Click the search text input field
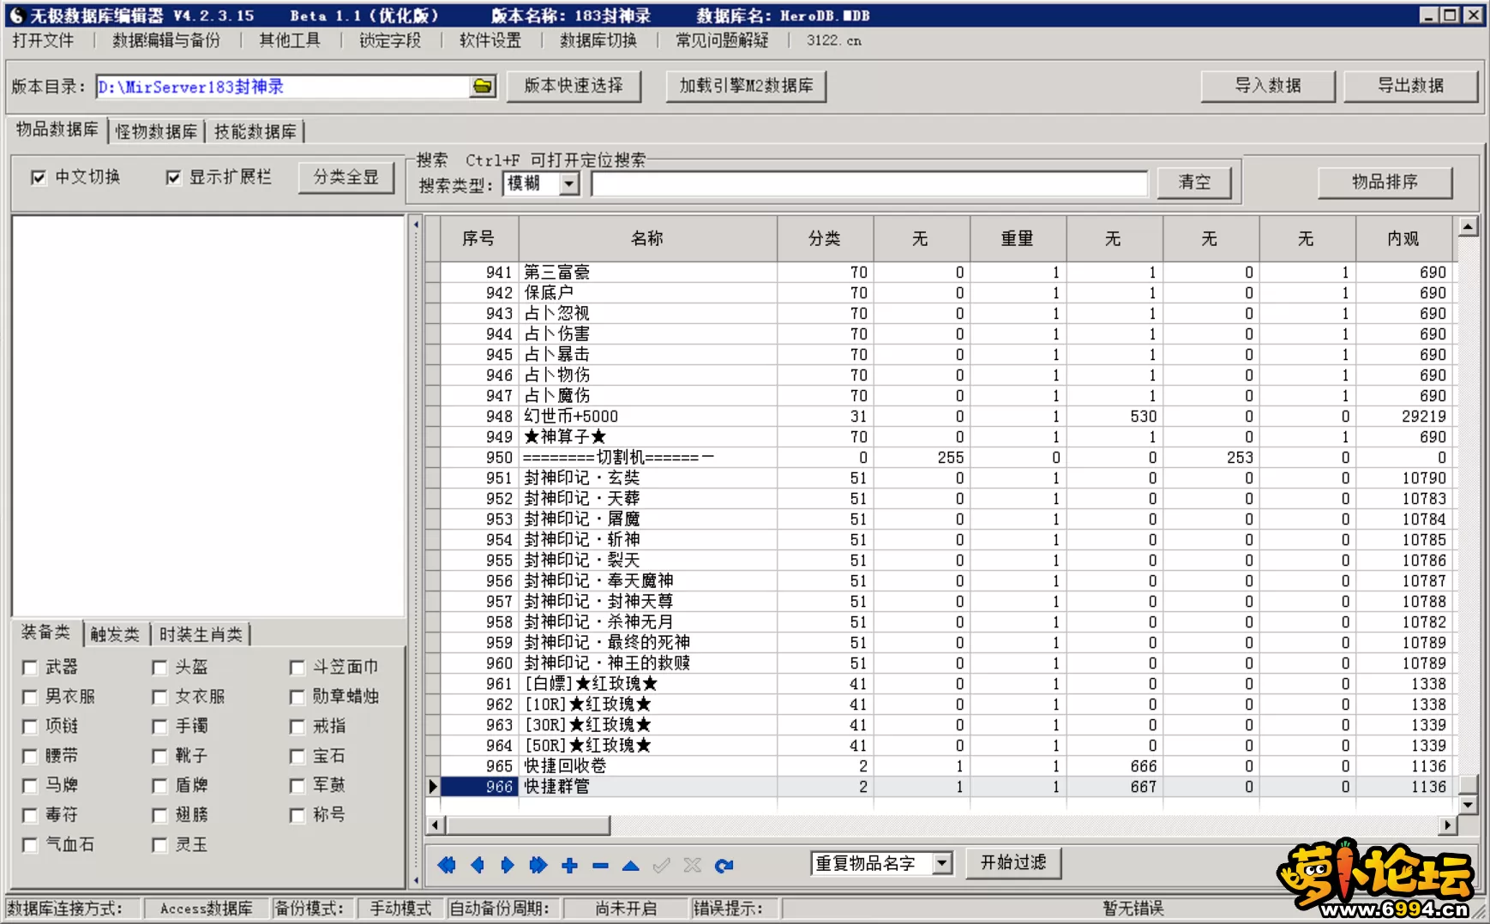 click(x=869, y=183)
